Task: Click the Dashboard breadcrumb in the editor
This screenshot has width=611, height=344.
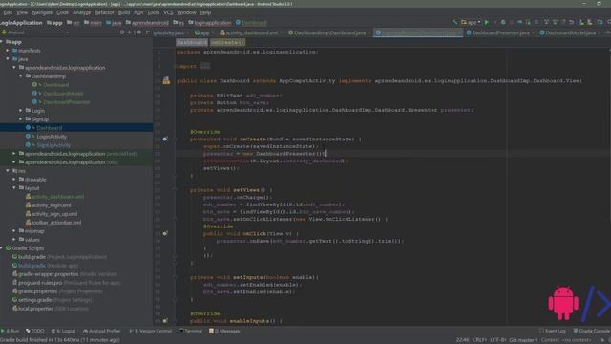Action: [x=191, y=42]
